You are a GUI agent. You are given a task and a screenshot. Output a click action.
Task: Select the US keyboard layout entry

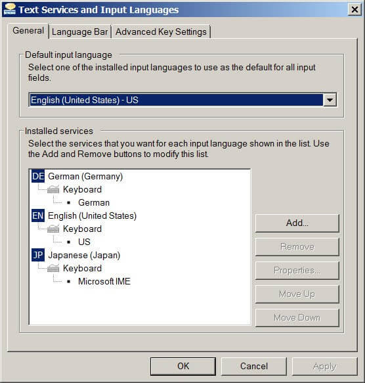click(x=84, y=242)
